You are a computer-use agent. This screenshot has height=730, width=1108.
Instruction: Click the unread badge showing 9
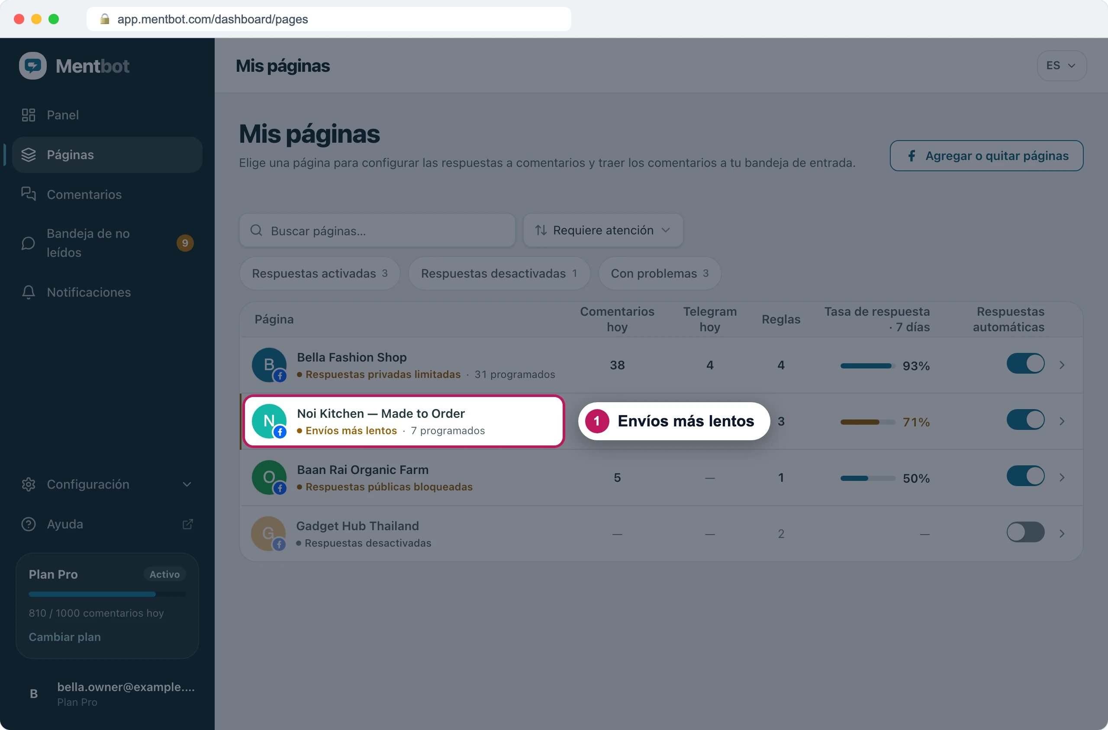pyautogui.click(x=185, y=243)
